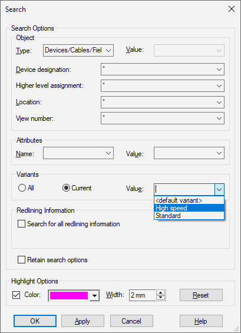Increase highlight width with up arrow

pyautogui.click(x=160, y=293)
